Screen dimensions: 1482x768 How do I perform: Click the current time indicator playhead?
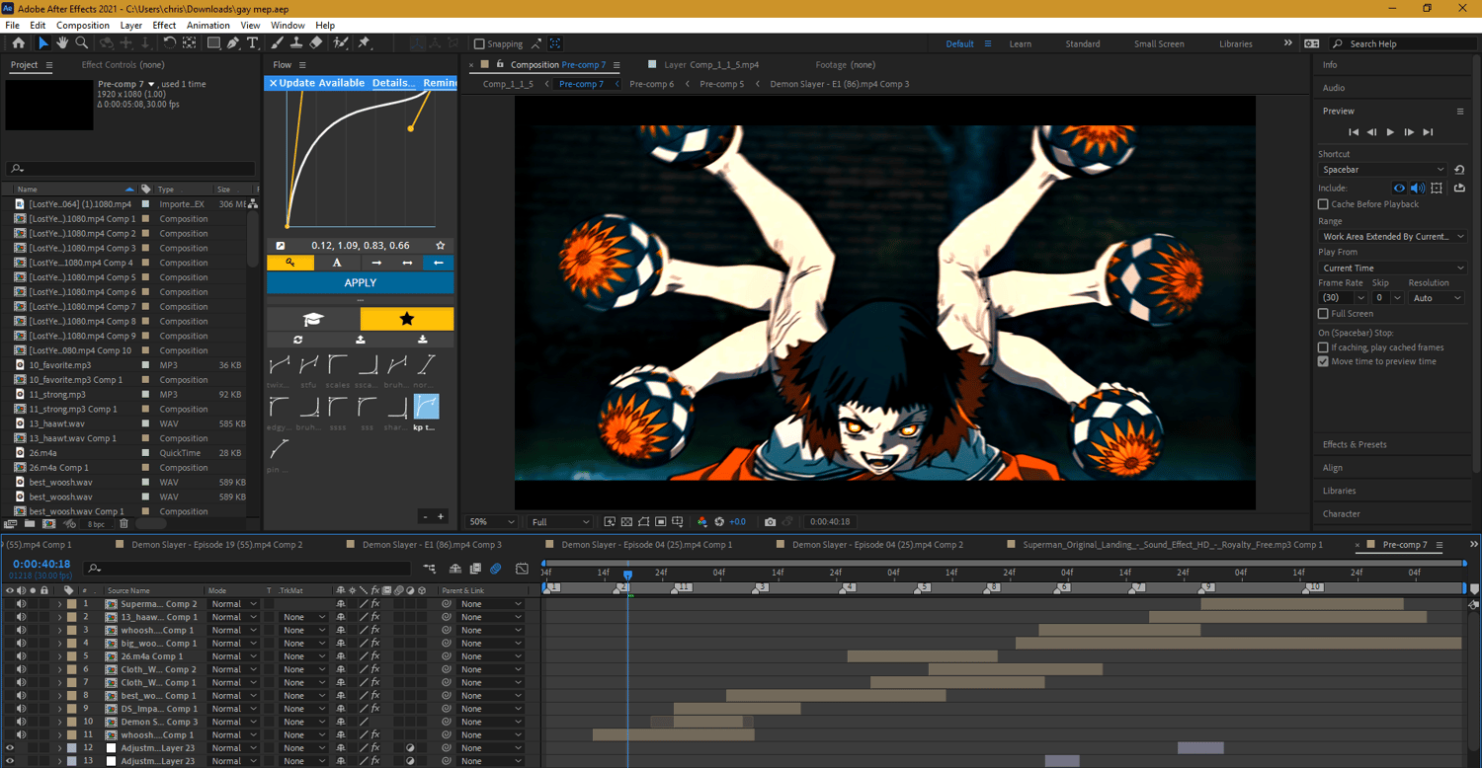627,575
